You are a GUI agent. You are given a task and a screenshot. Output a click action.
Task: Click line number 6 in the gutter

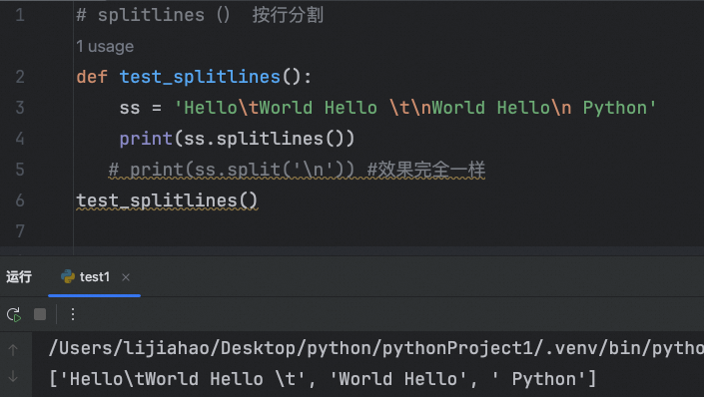(x=20, y=200)
